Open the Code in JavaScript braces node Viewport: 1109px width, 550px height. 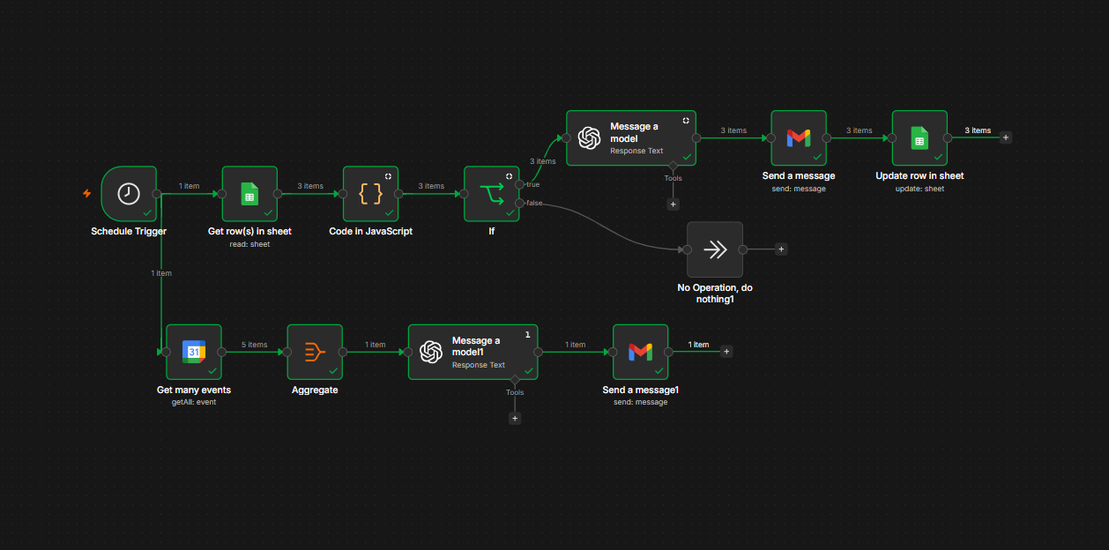(x=370, y=194)
